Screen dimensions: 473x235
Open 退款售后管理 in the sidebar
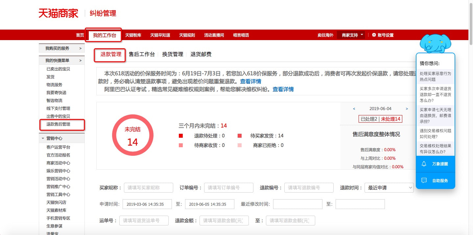58,124
